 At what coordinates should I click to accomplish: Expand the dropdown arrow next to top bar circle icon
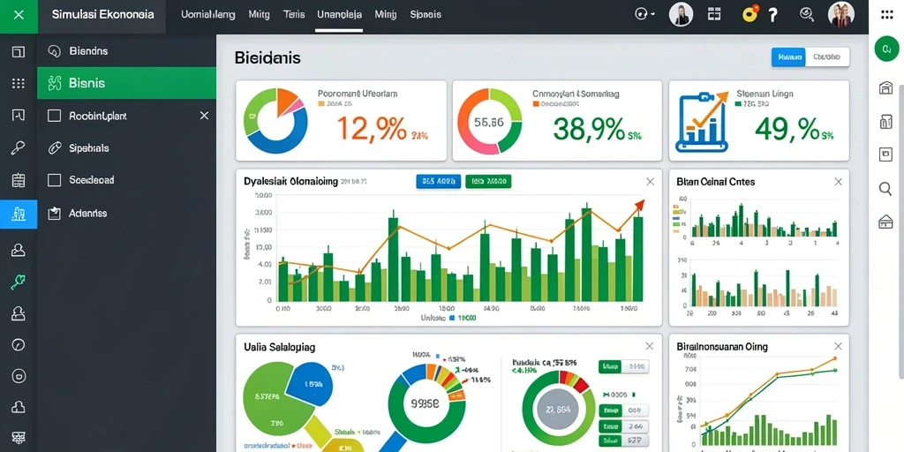pos(652,15)
